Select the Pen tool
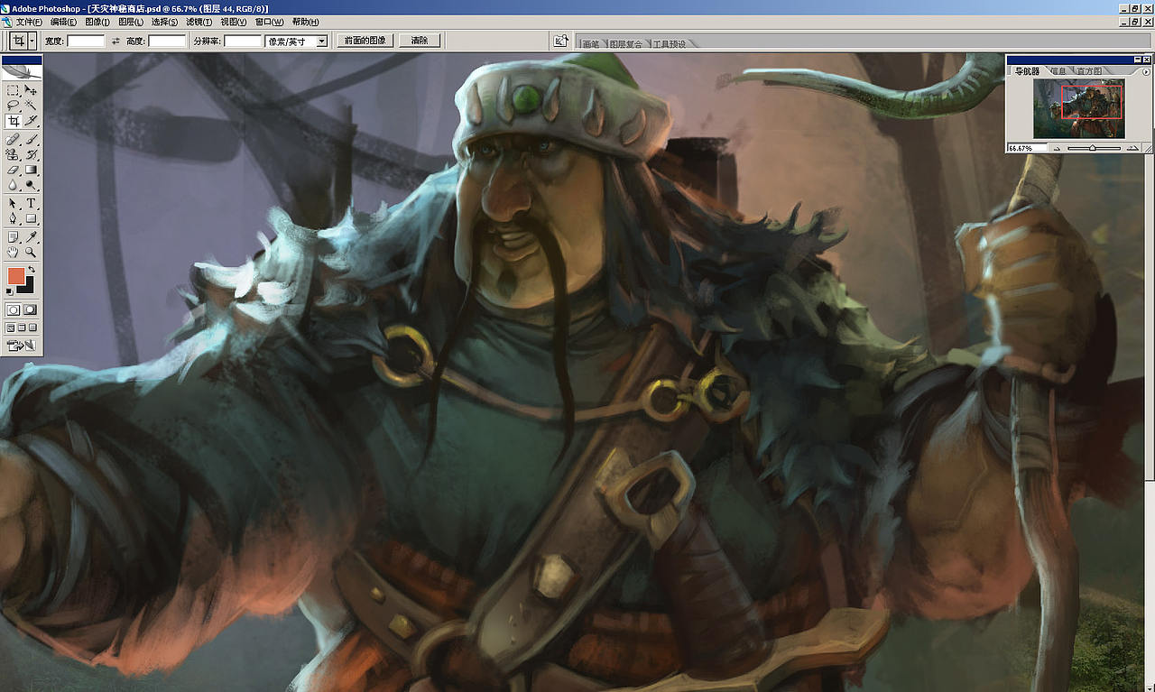The width and height of the screenshot is (1155, 692). tap(13, 218)
